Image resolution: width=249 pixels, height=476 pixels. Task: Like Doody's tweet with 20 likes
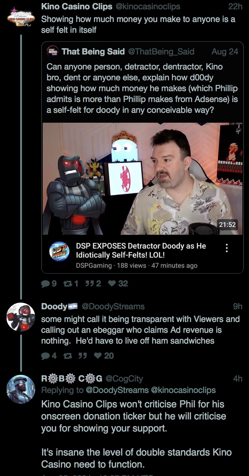point(98,356)
